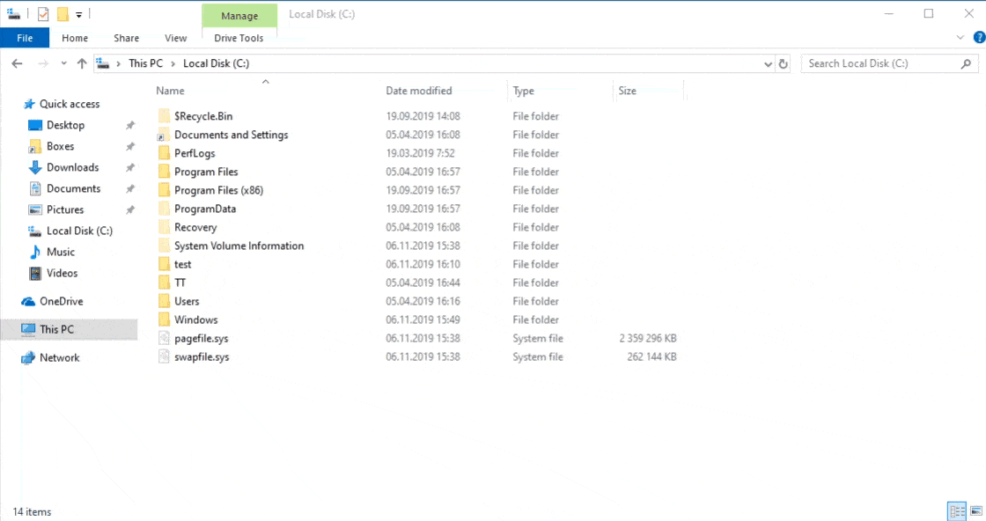This screenshot has height=521, width=986.
Task: Open the address bar history dropdown
Action: [x=768, y=63]
